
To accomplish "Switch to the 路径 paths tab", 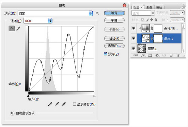I will (159, 7).
